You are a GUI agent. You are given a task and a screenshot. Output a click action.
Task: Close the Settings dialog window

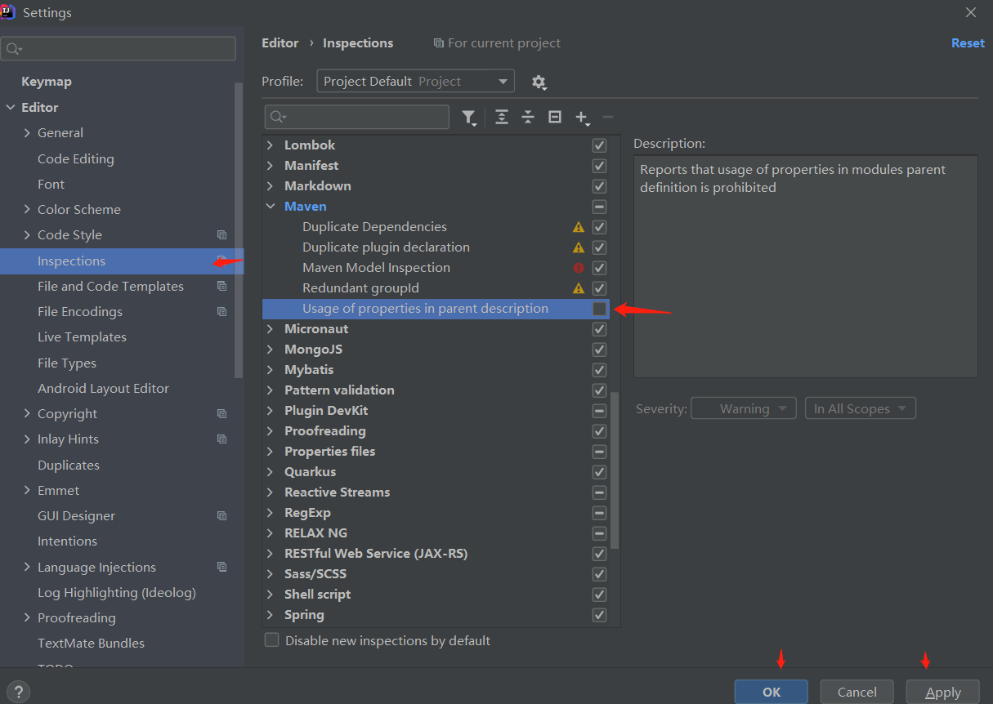coord(971,12)
